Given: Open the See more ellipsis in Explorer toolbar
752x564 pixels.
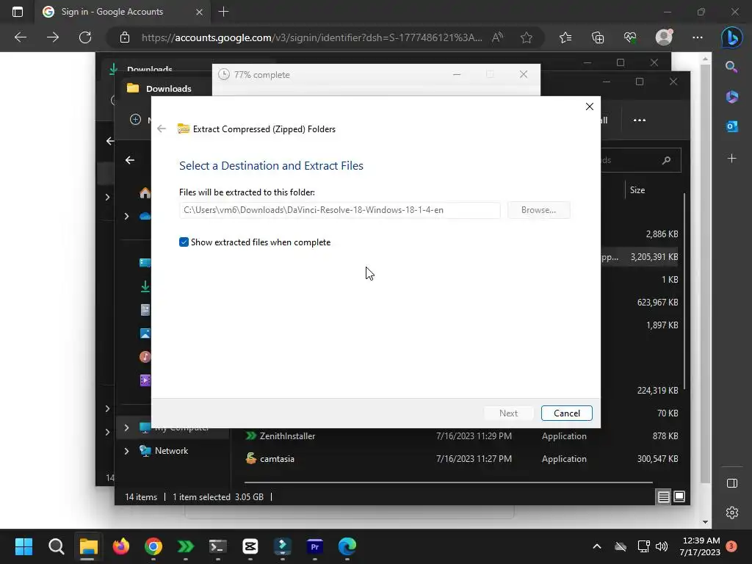Looking at the screenshot, I should [640, 120].
